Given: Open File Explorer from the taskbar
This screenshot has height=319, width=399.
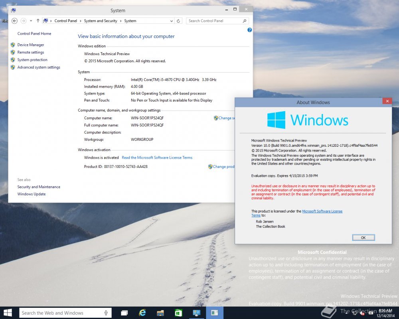Looking at the screenshot, I should [160, 313].
